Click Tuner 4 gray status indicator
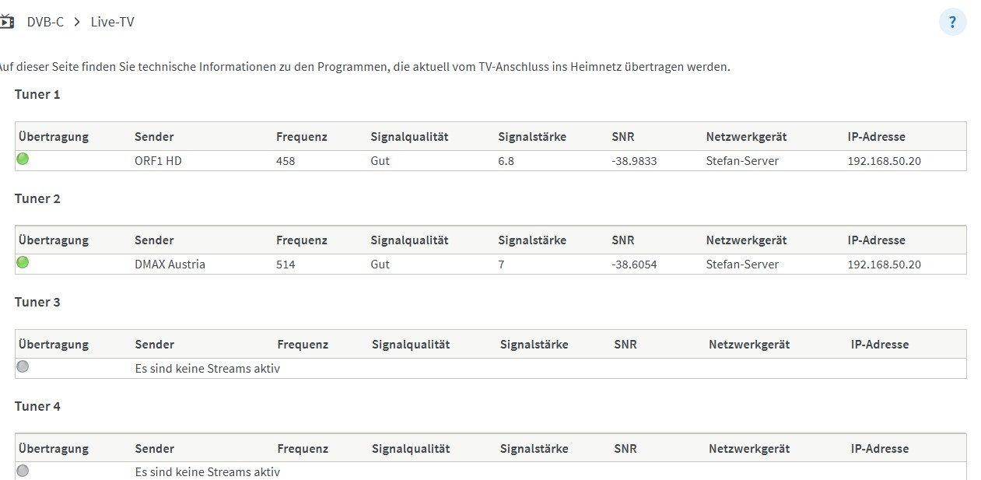 (23, 470)
